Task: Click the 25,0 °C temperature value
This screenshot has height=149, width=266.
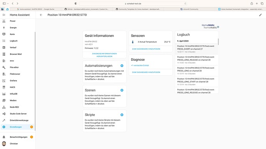Action: (x=167, y=42)
